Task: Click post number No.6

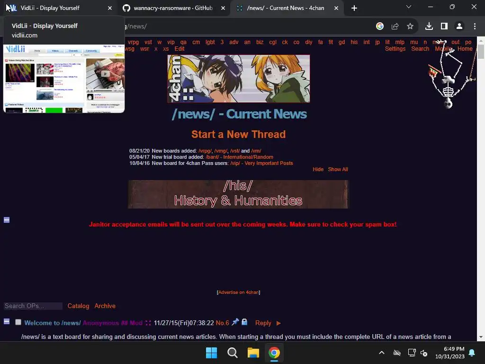Action: (223, 323)
